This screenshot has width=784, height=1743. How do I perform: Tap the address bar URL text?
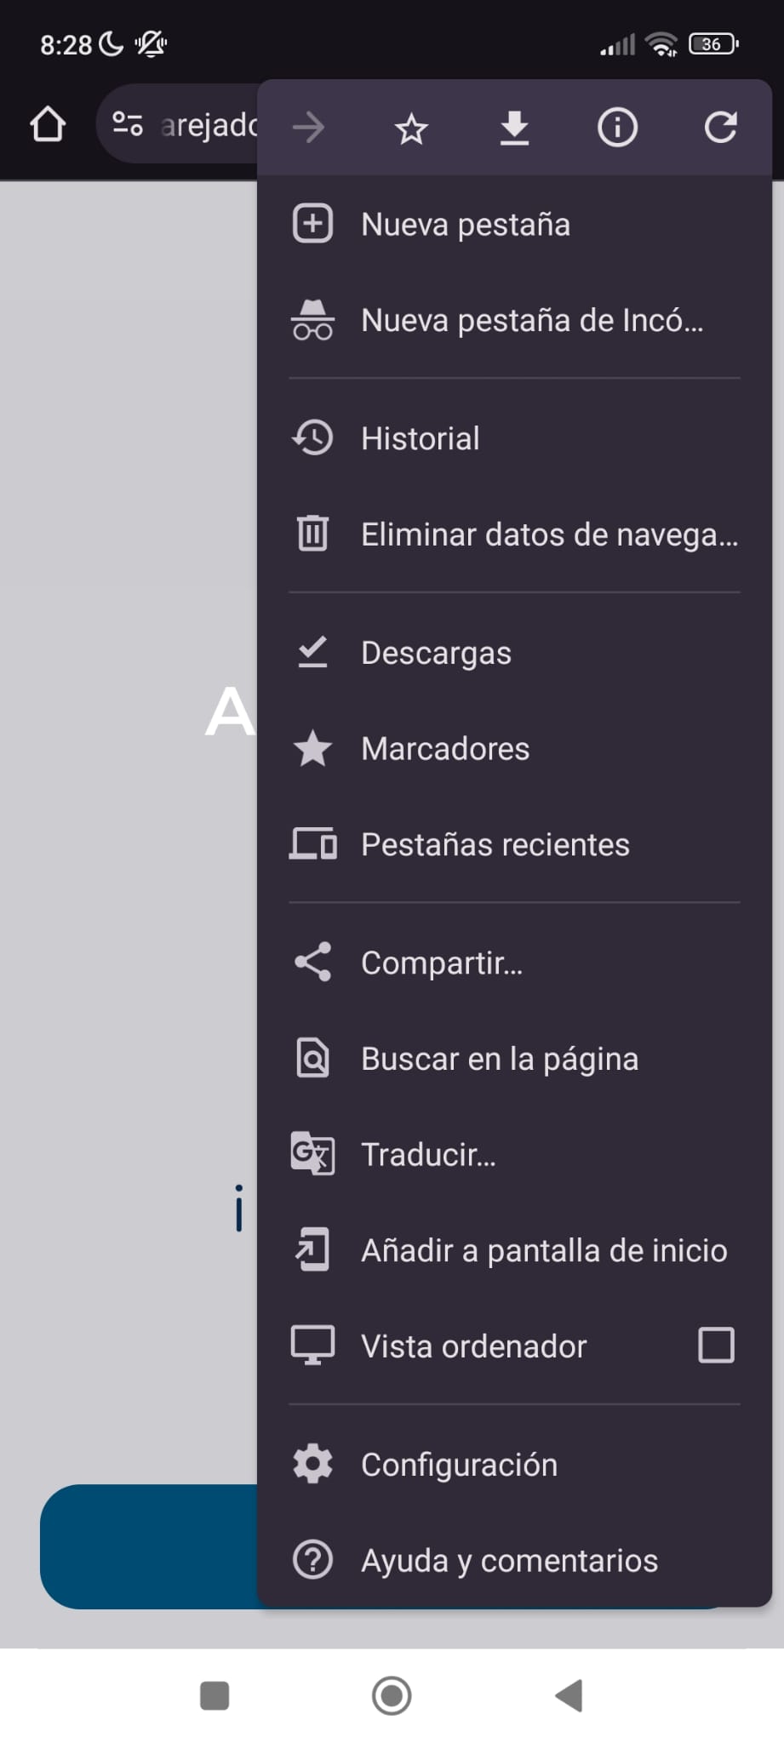pos(209,125)
